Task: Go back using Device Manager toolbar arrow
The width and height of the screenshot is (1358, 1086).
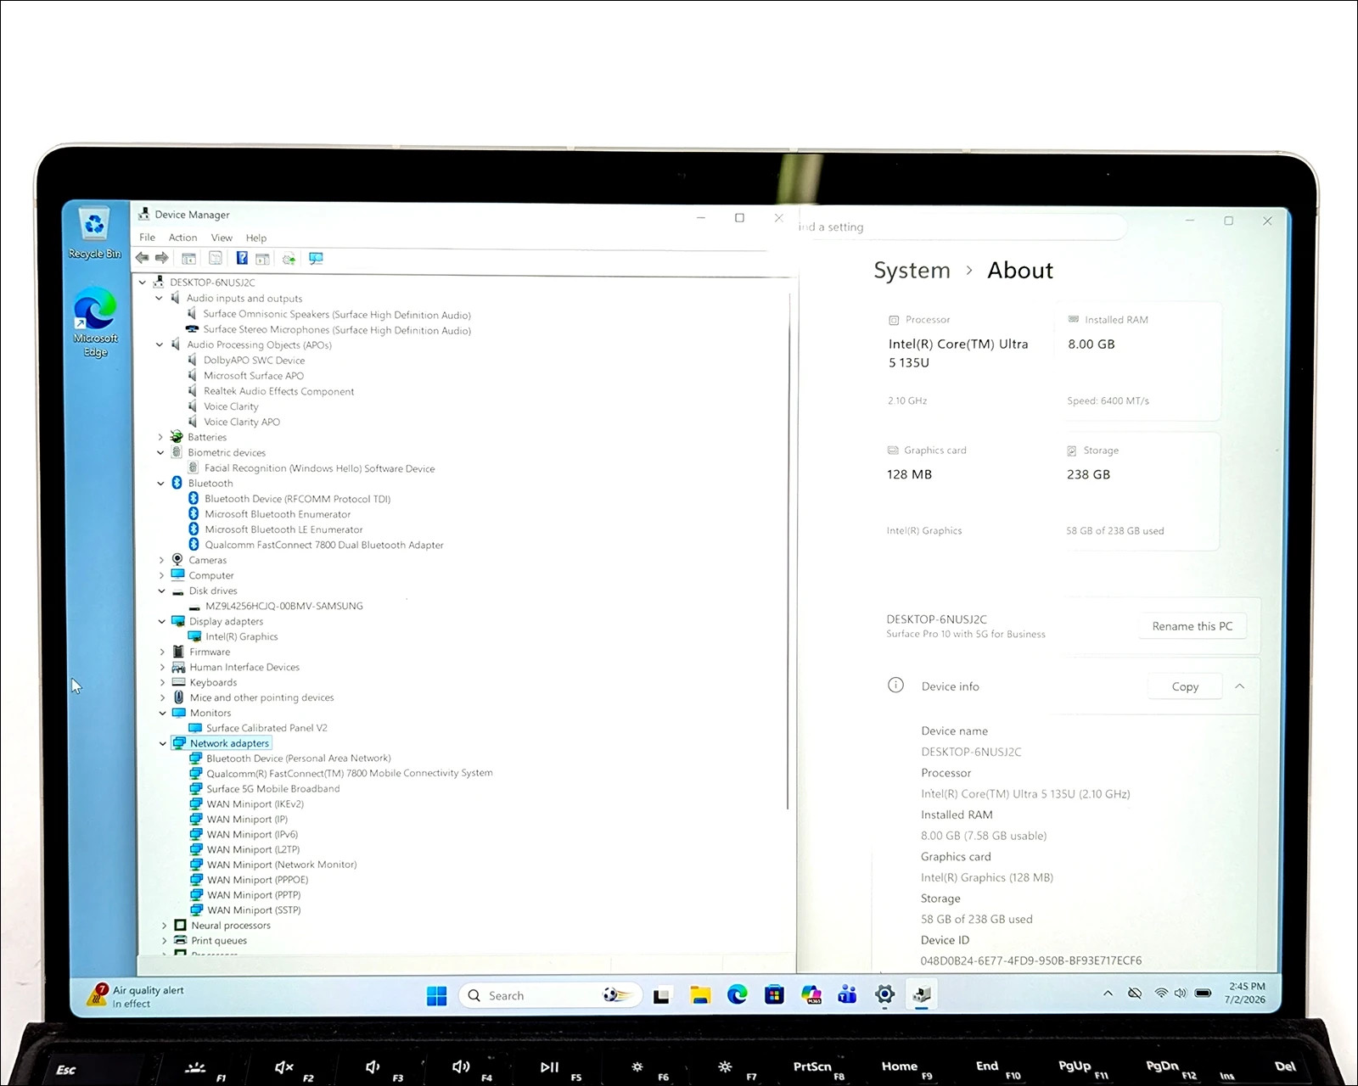Action: coord(142,258)
